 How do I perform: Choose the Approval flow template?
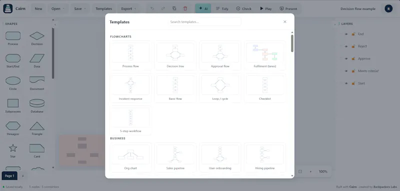pyautogui.click(x=220, y=55)
